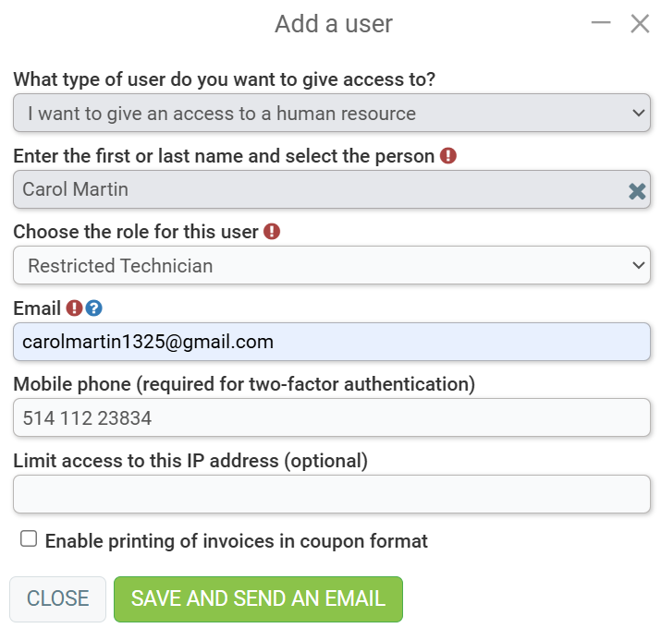The image size is (661, 628).
Task: Close the Add a user dialog with X
Action: click(x=640, y=24)
